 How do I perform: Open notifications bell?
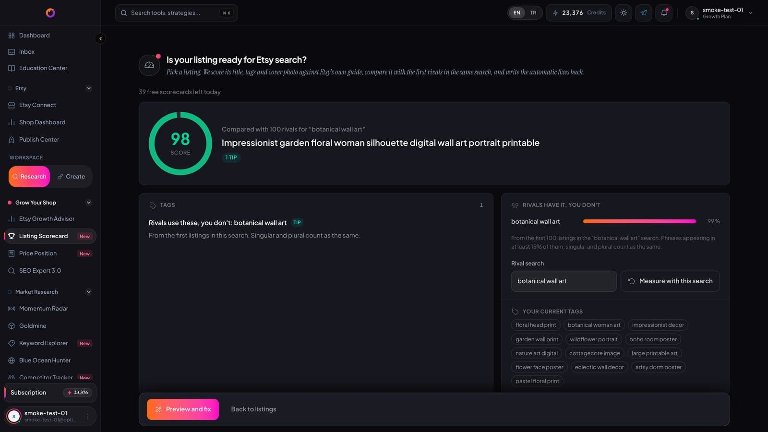tap(664, 13)
